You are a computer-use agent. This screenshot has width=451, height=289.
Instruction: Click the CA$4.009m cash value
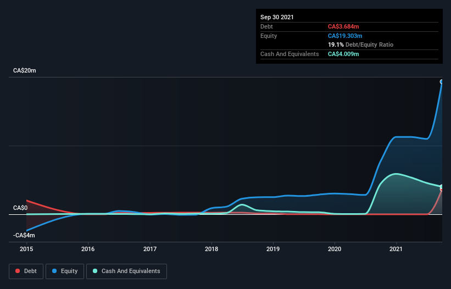(343, 54)
